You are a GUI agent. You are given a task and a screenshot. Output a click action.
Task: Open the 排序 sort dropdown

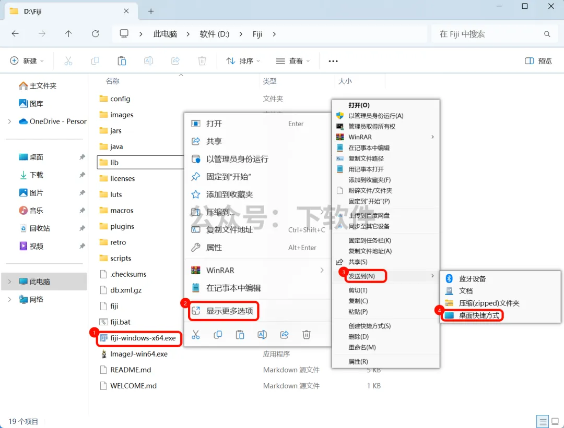pos(243,61)
